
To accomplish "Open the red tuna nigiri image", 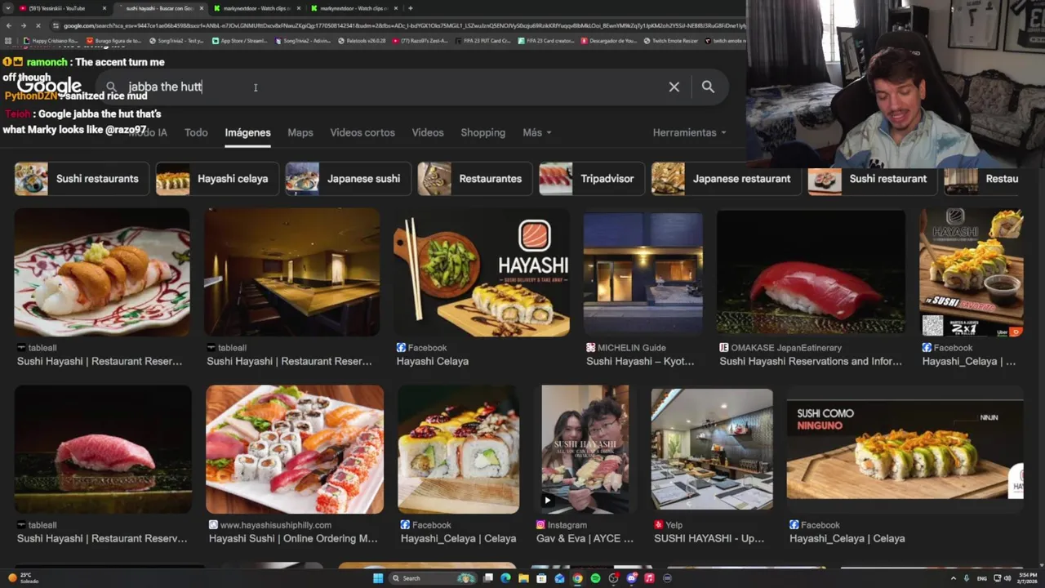I will 811,272.
